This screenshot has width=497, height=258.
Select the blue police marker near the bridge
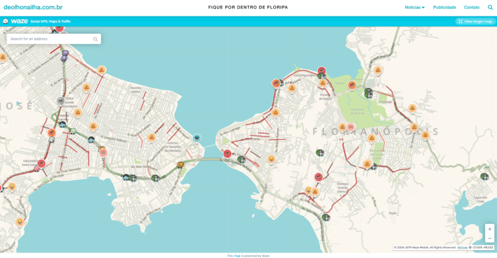197,138
